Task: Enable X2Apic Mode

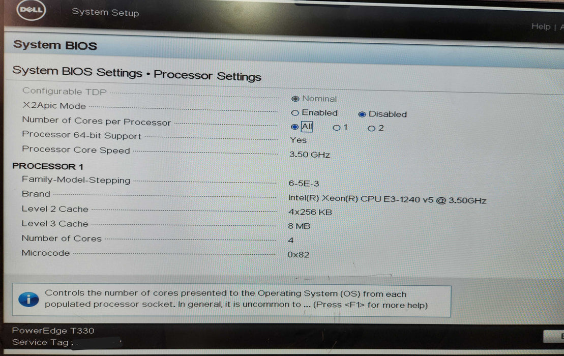Action: [x=295, y=113]
